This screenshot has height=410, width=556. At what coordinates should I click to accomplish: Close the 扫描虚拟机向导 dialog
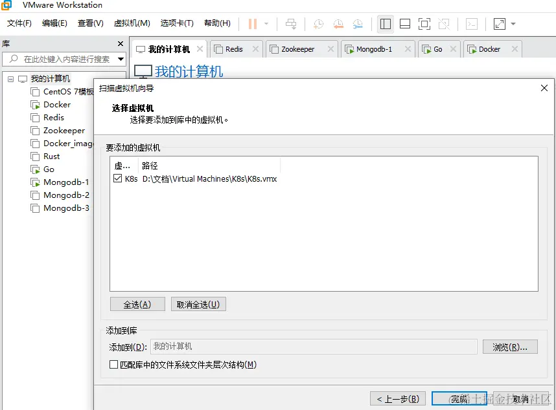coord(544,88)
